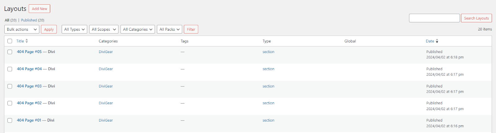Open DiviGear category for 404 Page #02
Image resolution: width=496 pixels, height=133 pixels.
click(106, 103)
